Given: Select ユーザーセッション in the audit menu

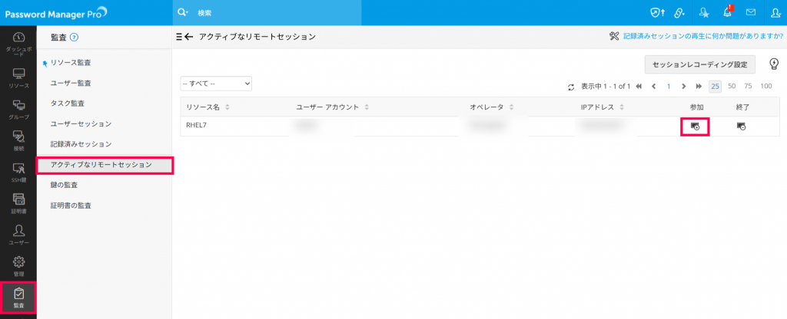Looking at the screenshot, I should [x=81, y=123].
